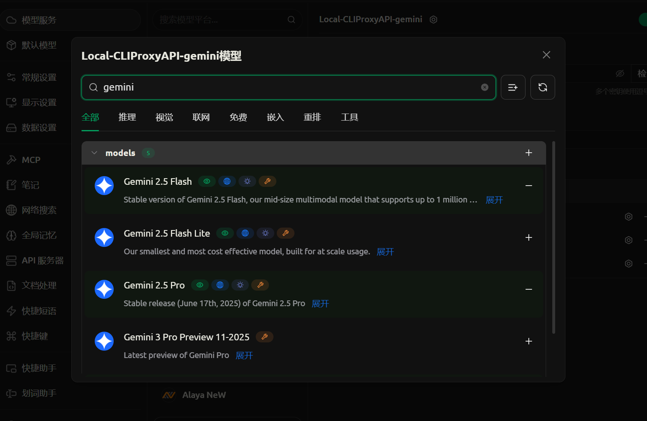Click the batch add models list icon

tap(513, 87)
